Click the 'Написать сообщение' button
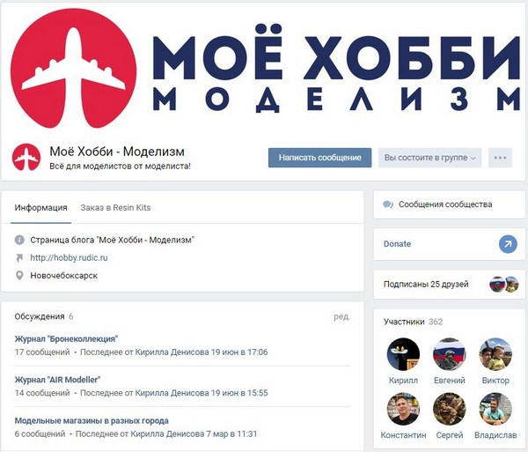 coord(320,158)
